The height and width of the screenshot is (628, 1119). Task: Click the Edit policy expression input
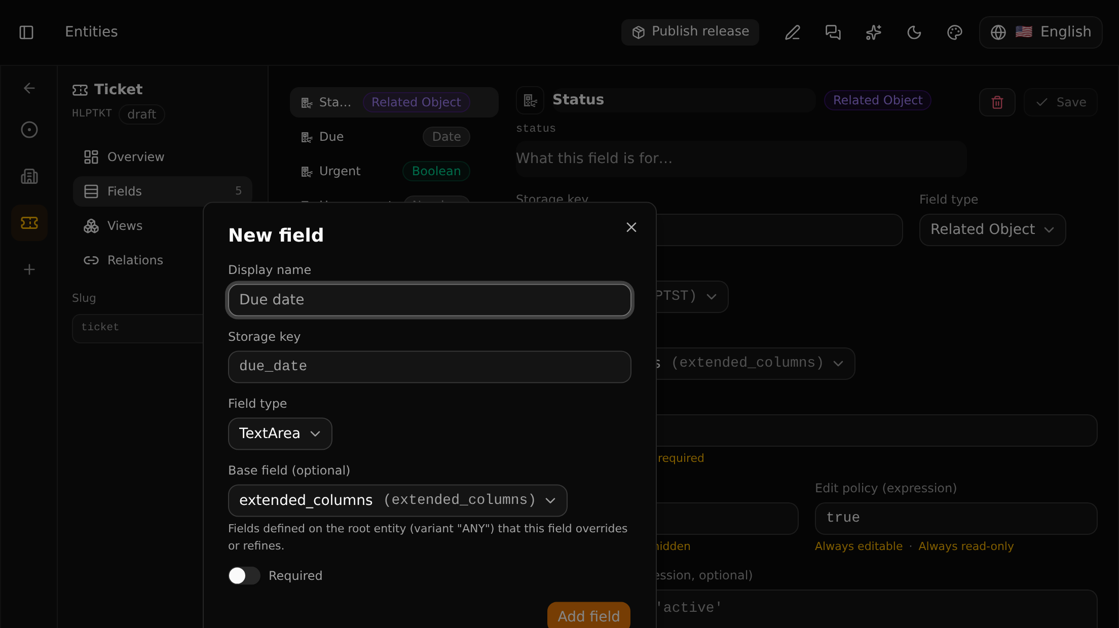[x=956, y=518]
